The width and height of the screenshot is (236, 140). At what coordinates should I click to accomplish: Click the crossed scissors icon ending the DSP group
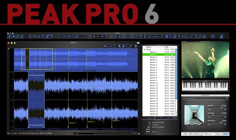204,36
